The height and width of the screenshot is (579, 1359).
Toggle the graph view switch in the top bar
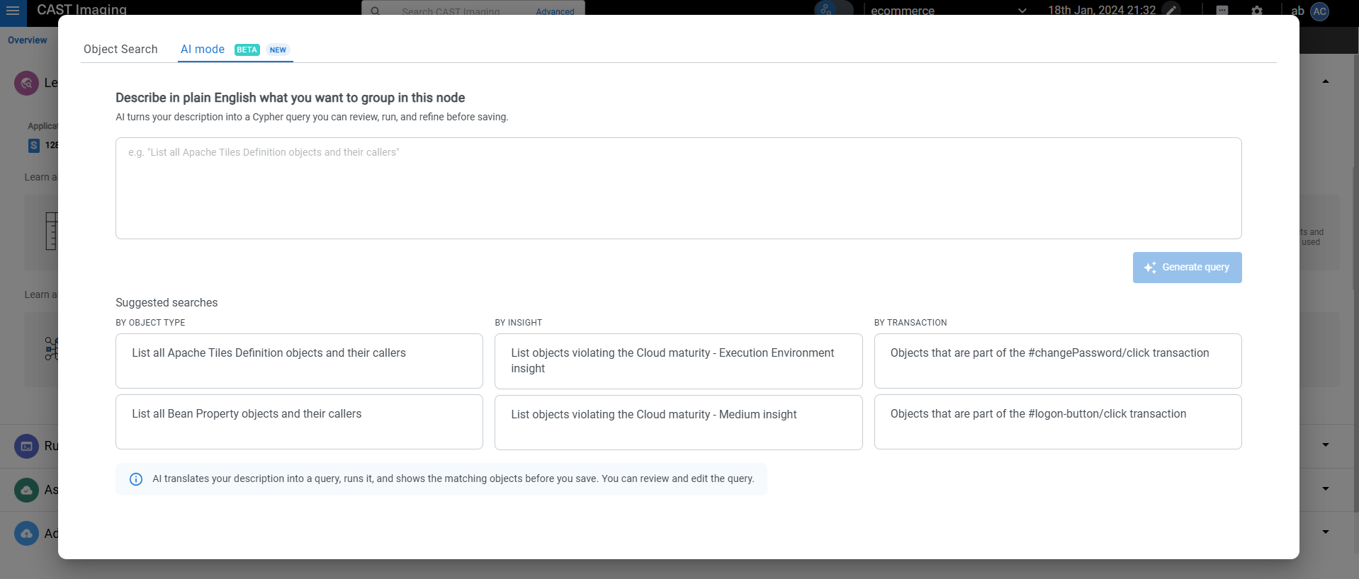click(833, 10)
